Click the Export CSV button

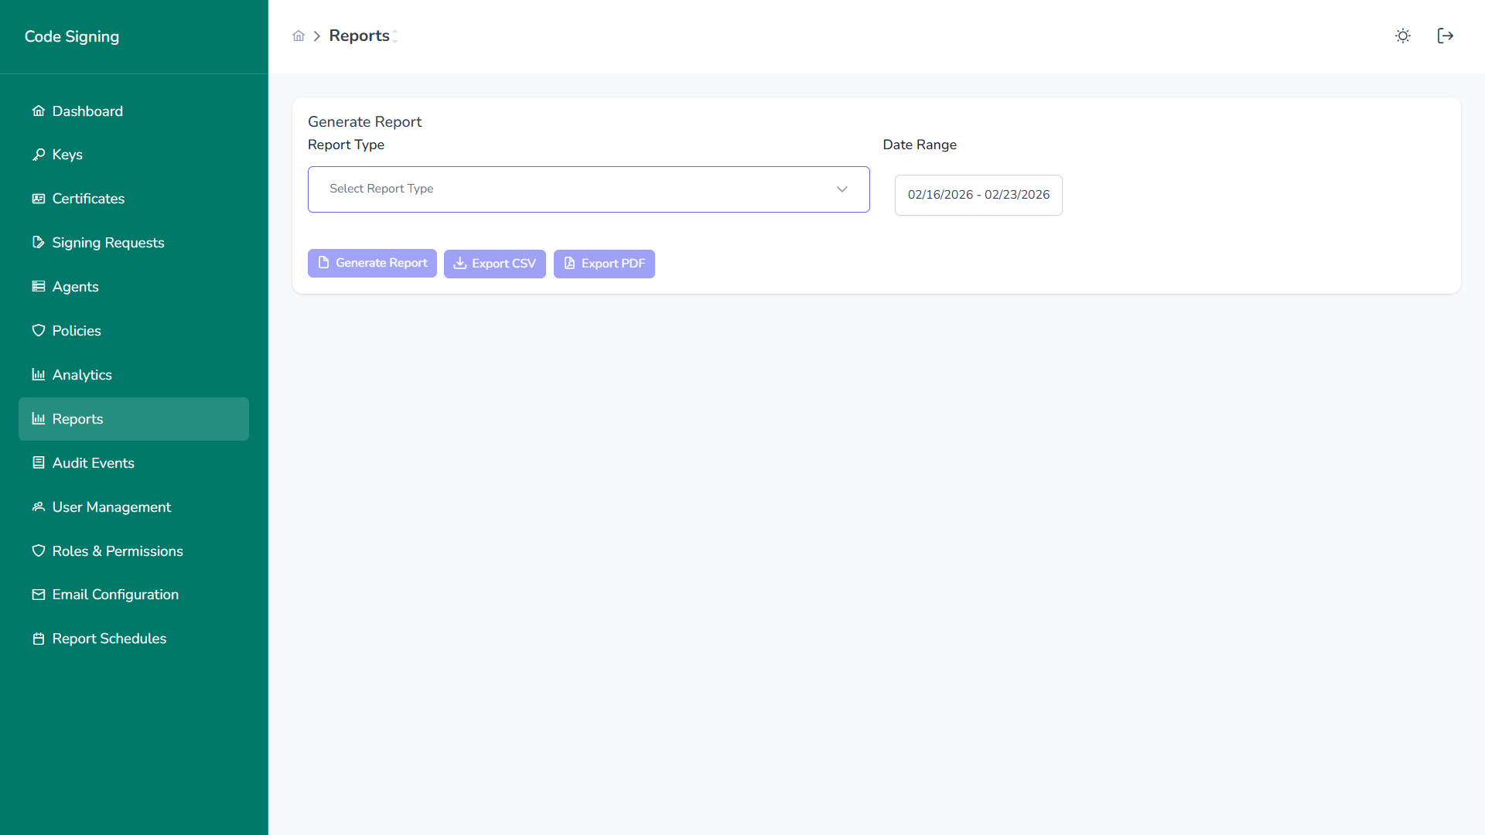pyautogui.click(x=494, y=264)
